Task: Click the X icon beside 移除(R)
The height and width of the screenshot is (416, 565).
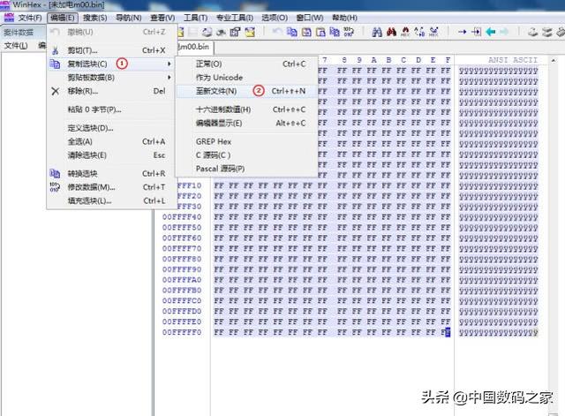Action: pos(55,91)
